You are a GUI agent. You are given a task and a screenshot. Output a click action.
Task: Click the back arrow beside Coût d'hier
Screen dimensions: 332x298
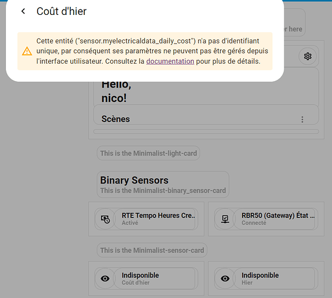[23, 11]
